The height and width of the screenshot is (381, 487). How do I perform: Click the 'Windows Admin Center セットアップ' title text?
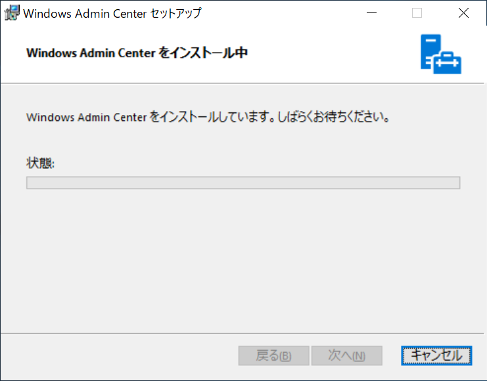pyautogui.click(x=112, y=13)
